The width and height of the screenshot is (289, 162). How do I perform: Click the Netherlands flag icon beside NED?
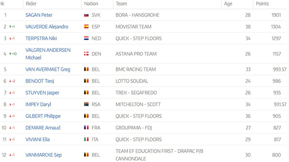coord(86,39)
